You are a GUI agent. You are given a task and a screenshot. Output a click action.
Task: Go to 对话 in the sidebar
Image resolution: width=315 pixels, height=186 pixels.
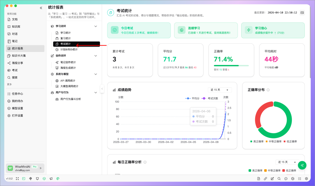25,34
